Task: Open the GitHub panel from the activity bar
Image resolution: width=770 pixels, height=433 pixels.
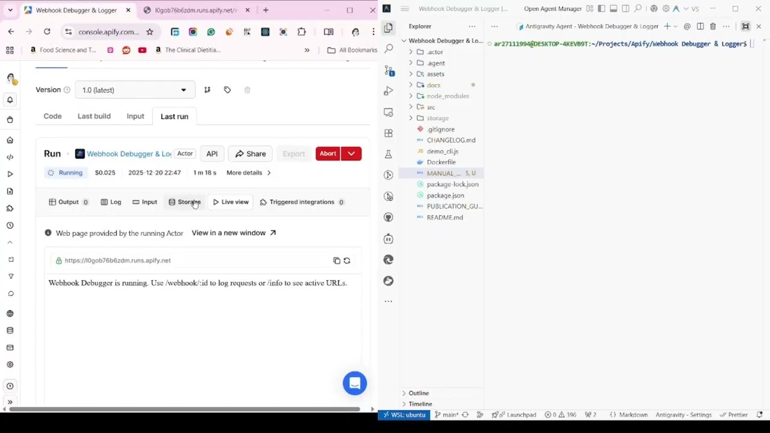Action: coord(389,217)
